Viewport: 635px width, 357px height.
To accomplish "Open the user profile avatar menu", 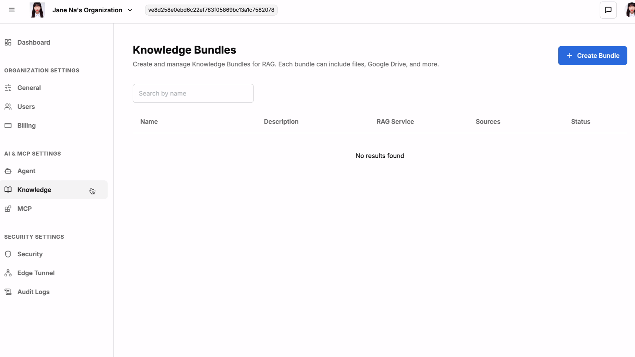I will 630,10.
